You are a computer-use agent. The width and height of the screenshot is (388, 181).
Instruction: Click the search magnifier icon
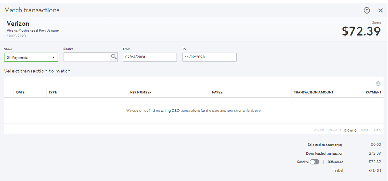(114, 57)
